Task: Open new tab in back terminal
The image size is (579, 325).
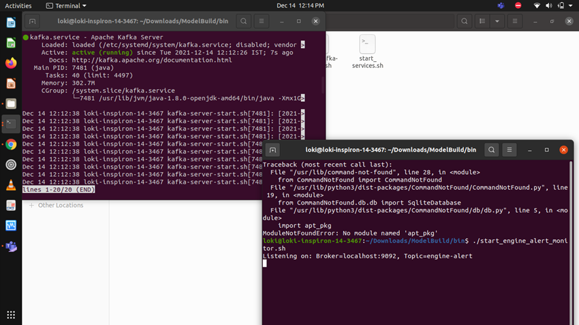Action: pos(33,21)
